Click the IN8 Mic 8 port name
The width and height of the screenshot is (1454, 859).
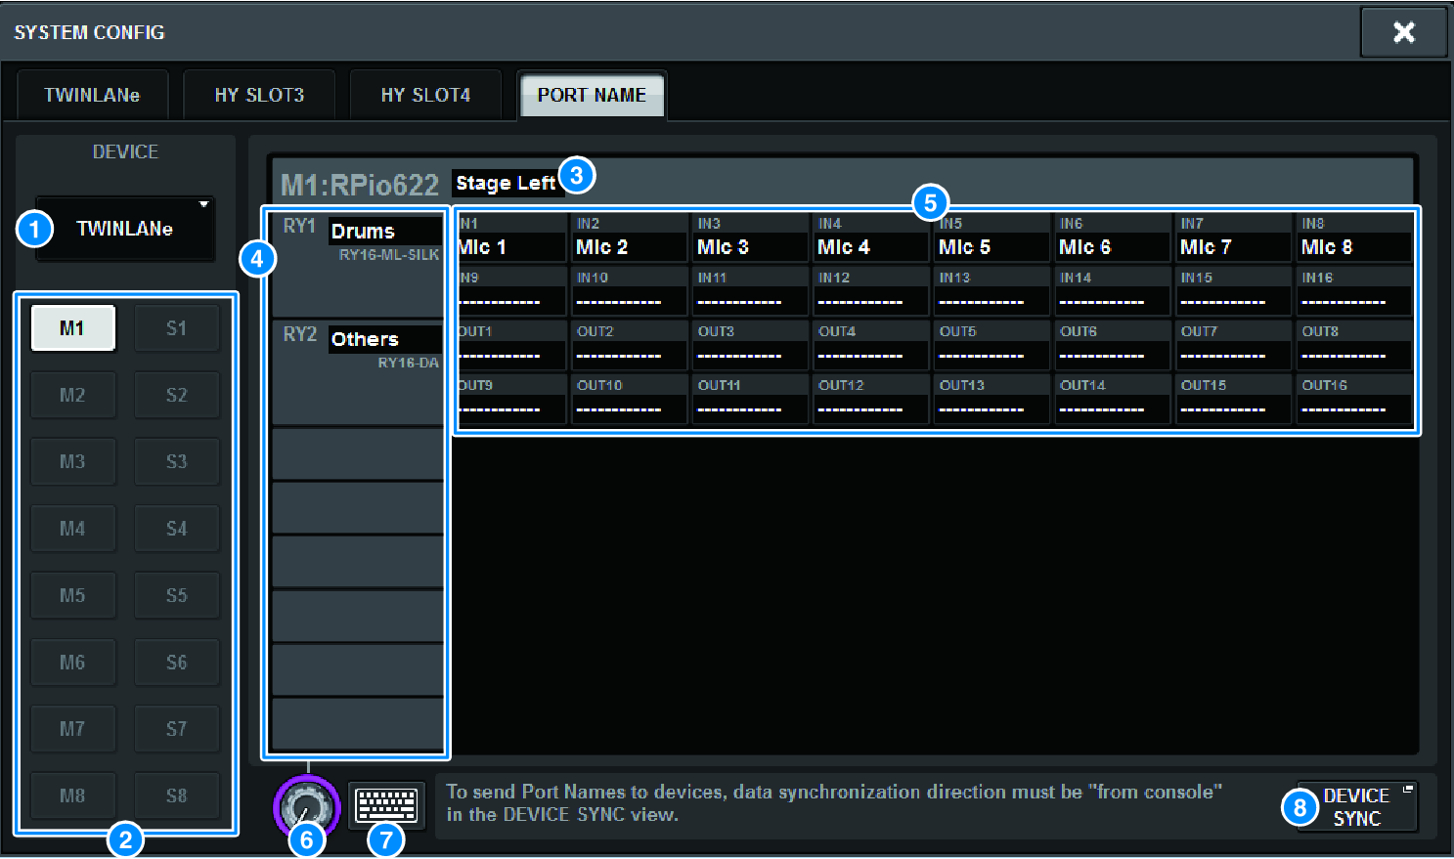[1354, 247]
